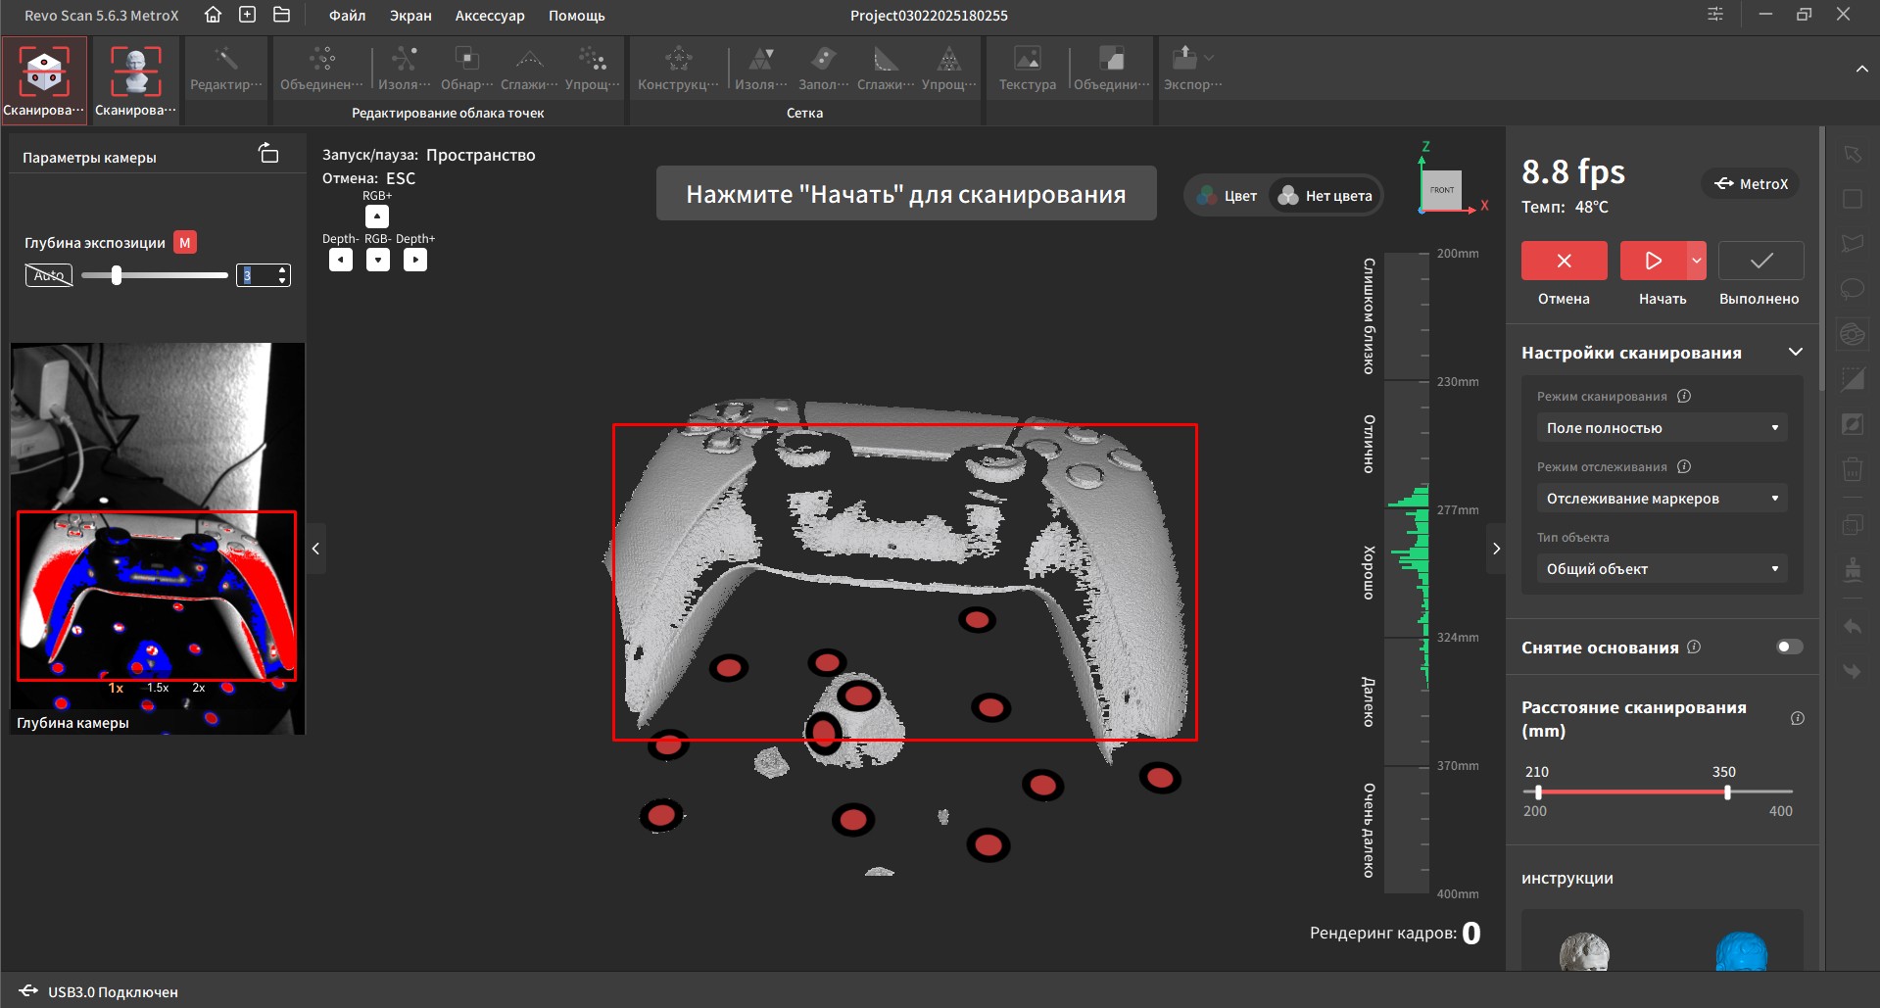Screen dimensions: 1880x1008
Task: Select the Цвет color mode option
Action: [1228, 196]
